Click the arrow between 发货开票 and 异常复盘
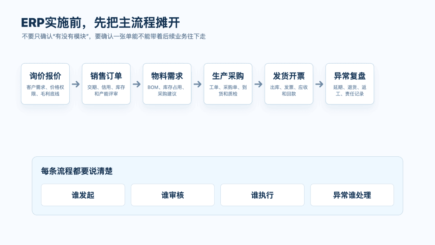Screen dimensions: 435x245 [319, 84]
